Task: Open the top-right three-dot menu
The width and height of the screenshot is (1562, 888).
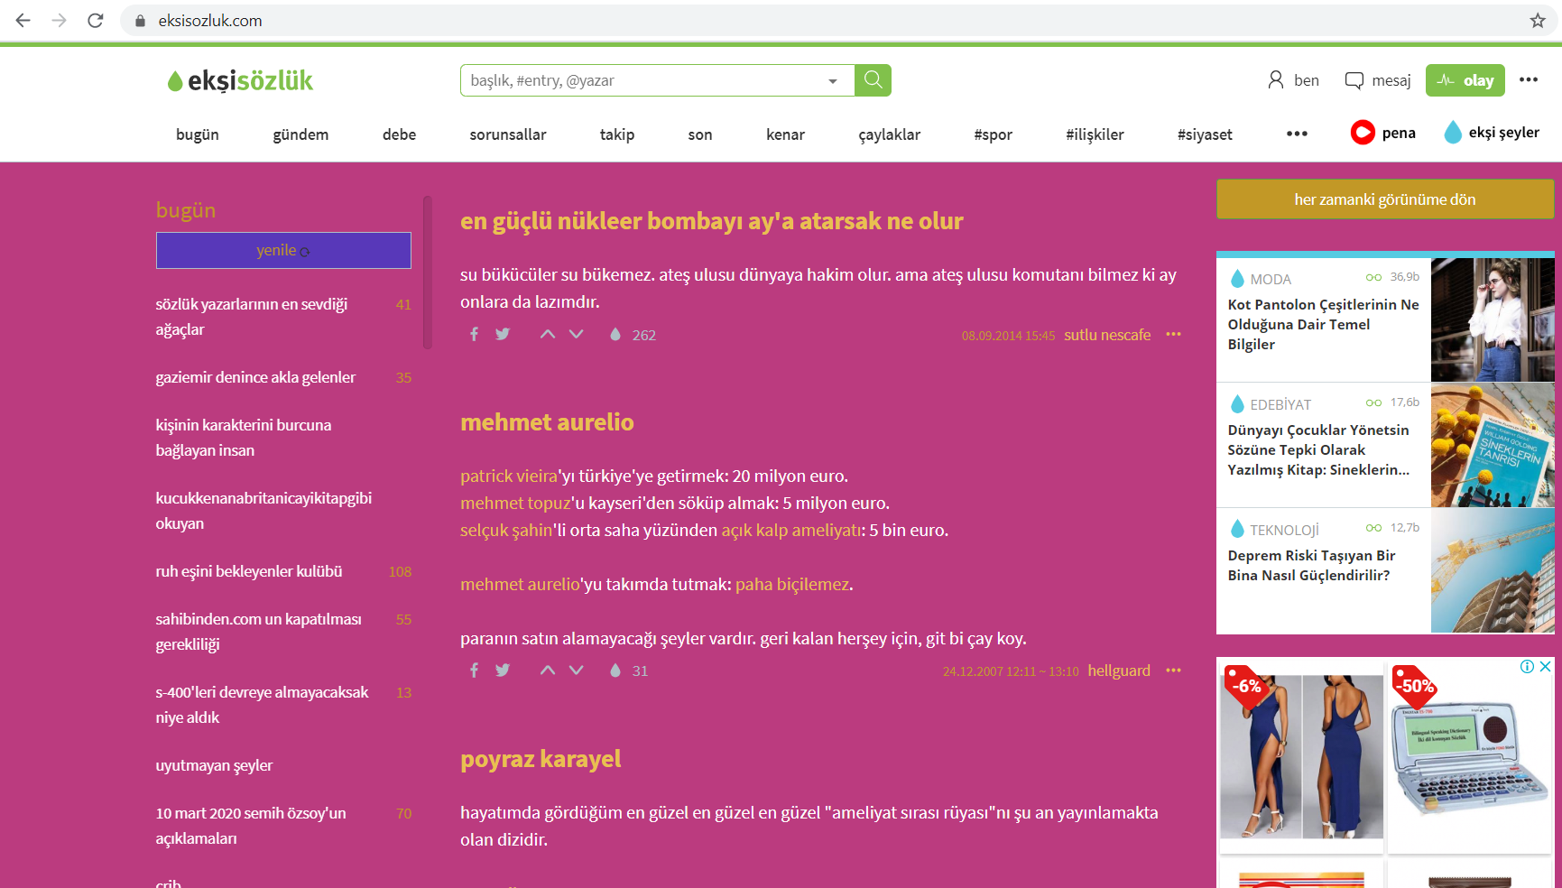Action: 1529,79
